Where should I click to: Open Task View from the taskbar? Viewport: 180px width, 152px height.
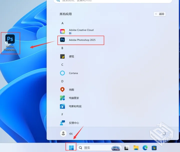pyautogui.click(x=127, y=148)
